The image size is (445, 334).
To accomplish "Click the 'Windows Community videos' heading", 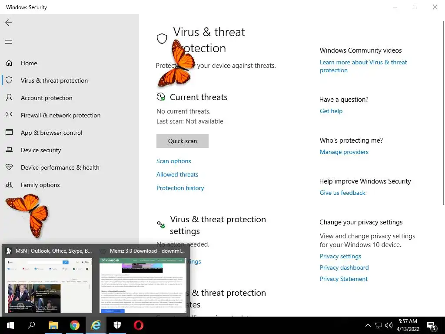I will (x=361, y=50).
